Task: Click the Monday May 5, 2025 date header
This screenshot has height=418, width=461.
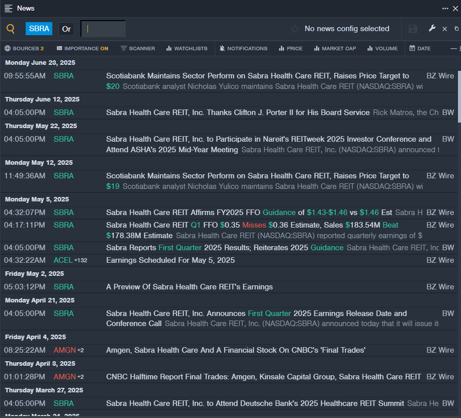Action: pos(37,199)
